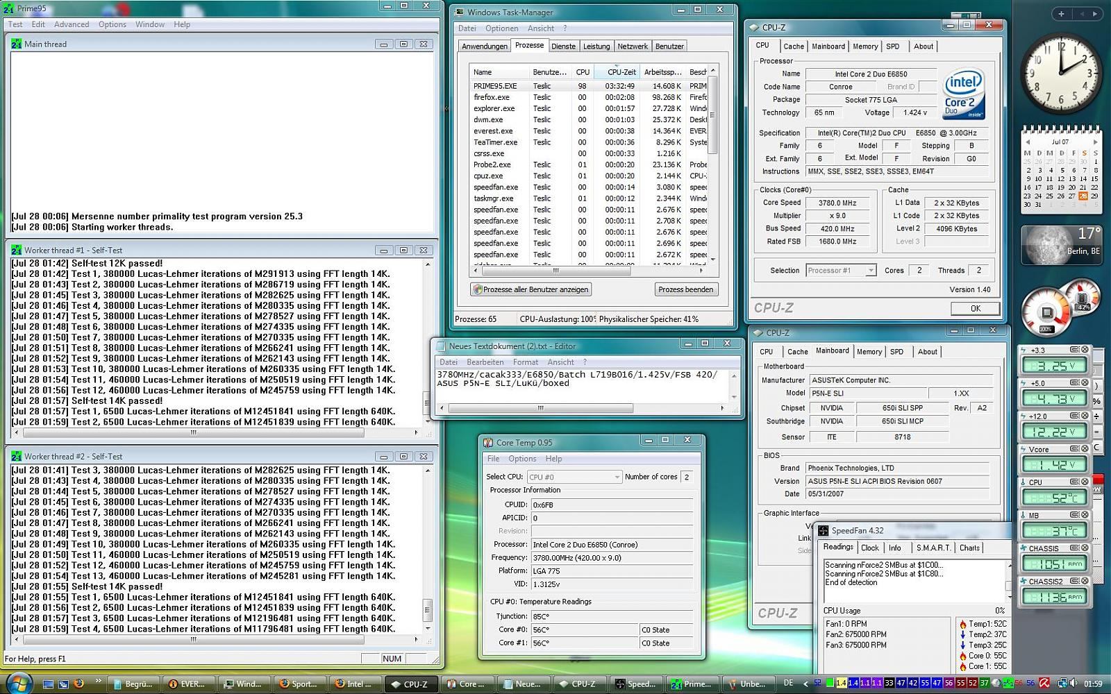Select firefox.exe process row
The width and height of the screenshot is (1111, 694).
[588, 97]
